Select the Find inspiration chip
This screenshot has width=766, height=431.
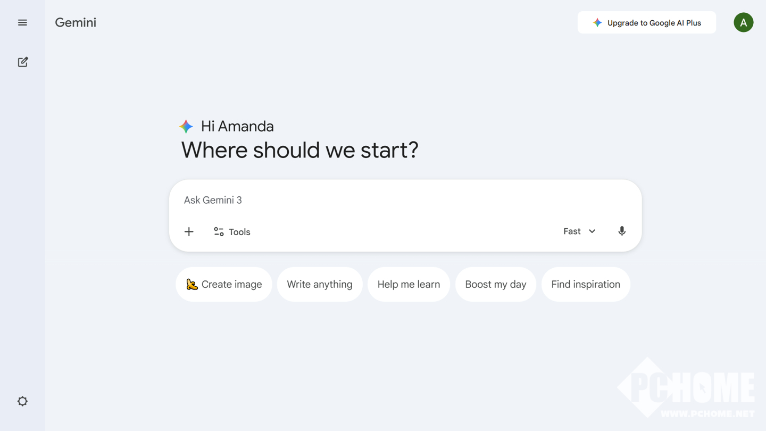tap(585, 284)
